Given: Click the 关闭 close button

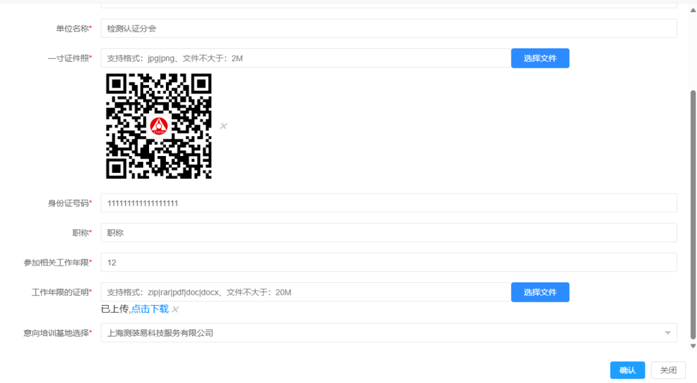Looking at the screenshot, I should pyautogui.click(x=668, y=370).
